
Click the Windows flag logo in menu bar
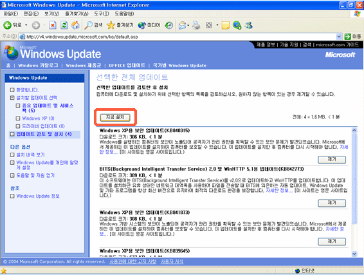click(x=358, y=14)
